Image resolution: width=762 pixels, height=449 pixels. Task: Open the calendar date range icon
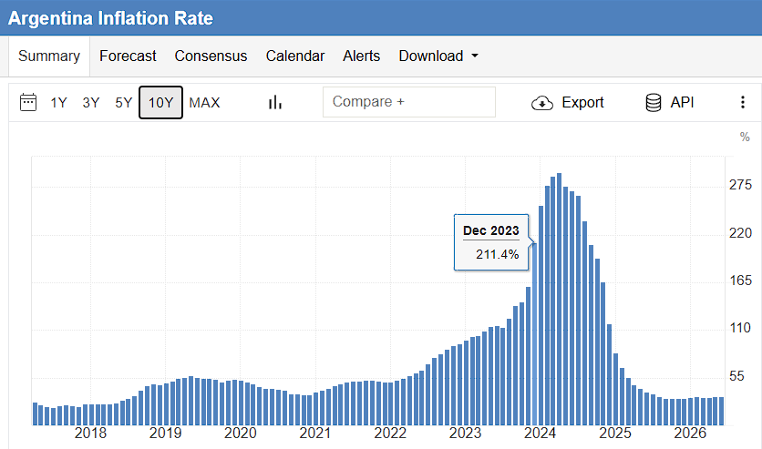pyautogui.click(x=28, y=102)
